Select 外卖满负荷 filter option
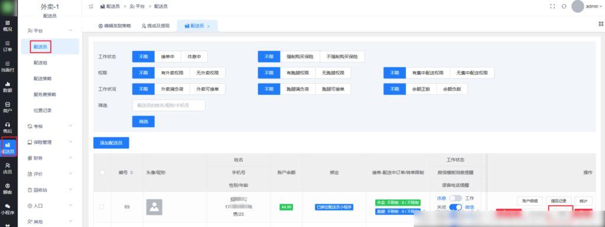This screenshot has height=227, width=605. (172, 89)
